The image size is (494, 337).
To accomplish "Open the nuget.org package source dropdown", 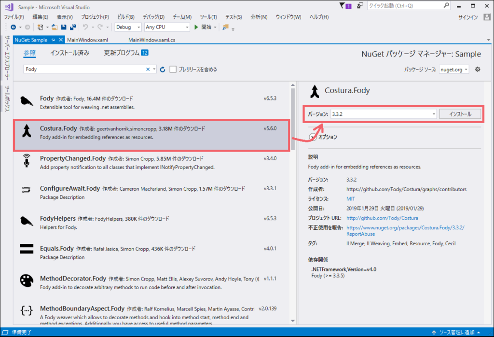I will (x=454, y=70).
